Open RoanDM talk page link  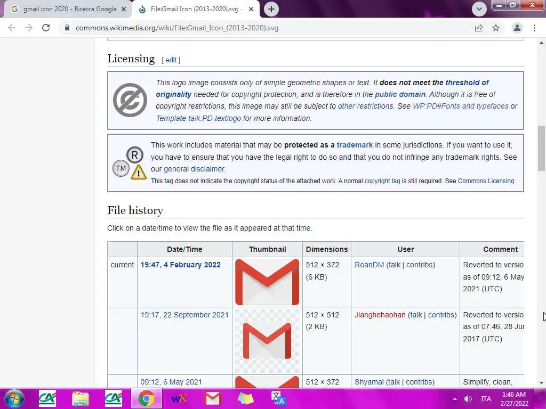click(394, 265)
